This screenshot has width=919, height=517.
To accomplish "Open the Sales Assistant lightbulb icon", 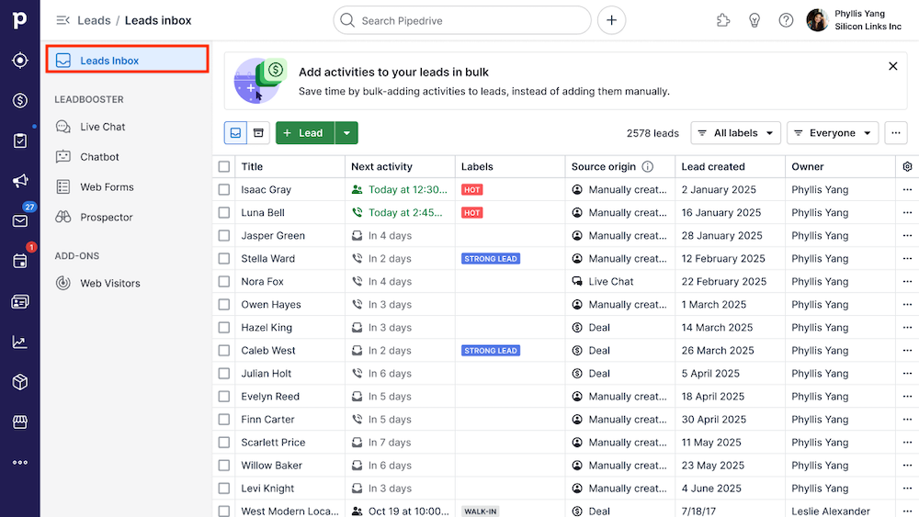I will coord(754,20).
